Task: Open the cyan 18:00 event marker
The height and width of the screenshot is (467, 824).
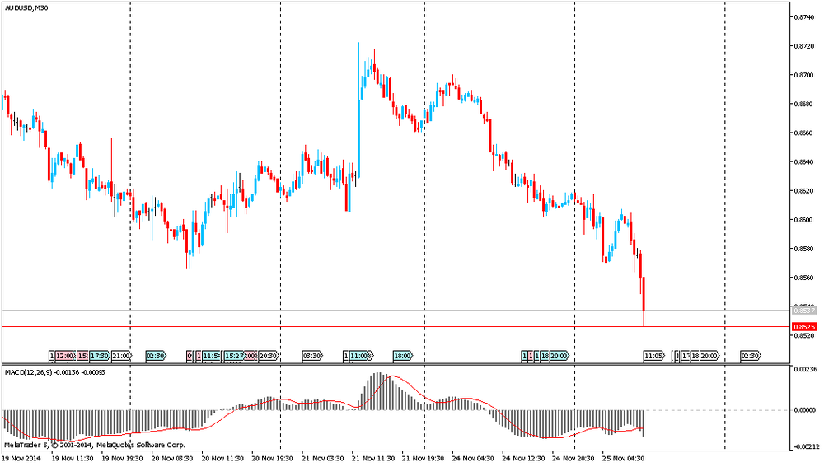Action: tap(402, 356)
